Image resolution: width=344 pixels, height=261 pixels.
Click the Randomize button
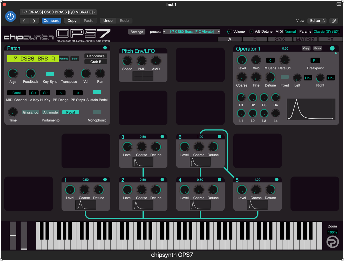[x=96, y=56]
